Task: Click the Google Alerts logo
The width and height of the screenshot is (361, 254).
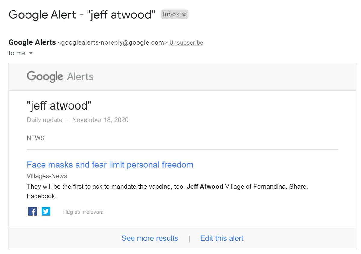Action: pyautogui.click(x=60, y=76)
